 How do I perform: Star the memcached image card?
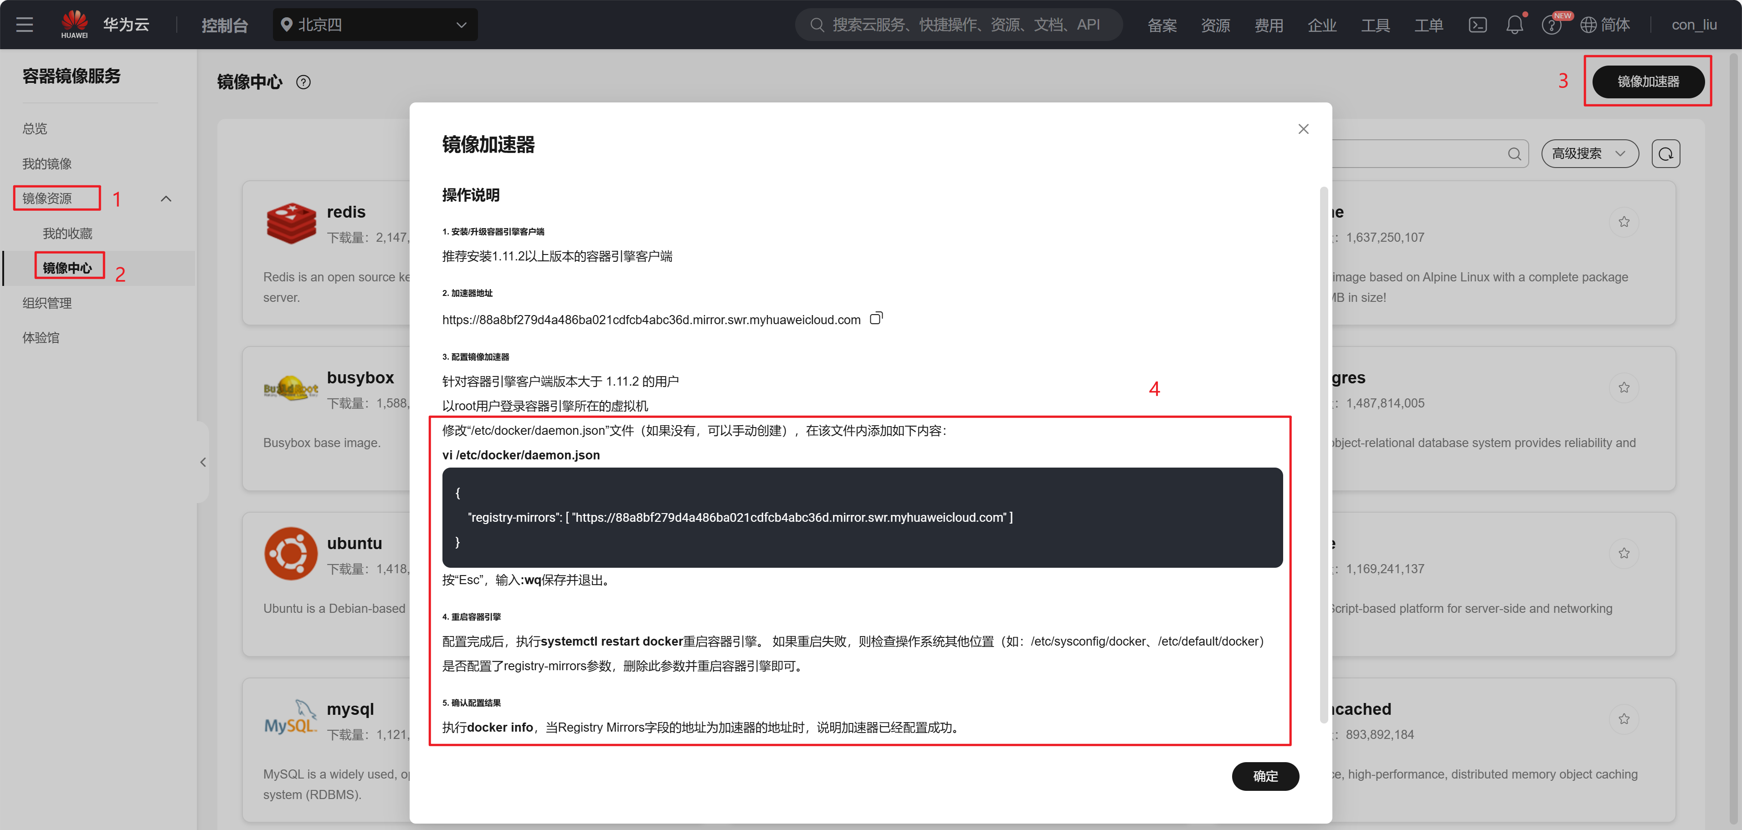coord(1624,718)
